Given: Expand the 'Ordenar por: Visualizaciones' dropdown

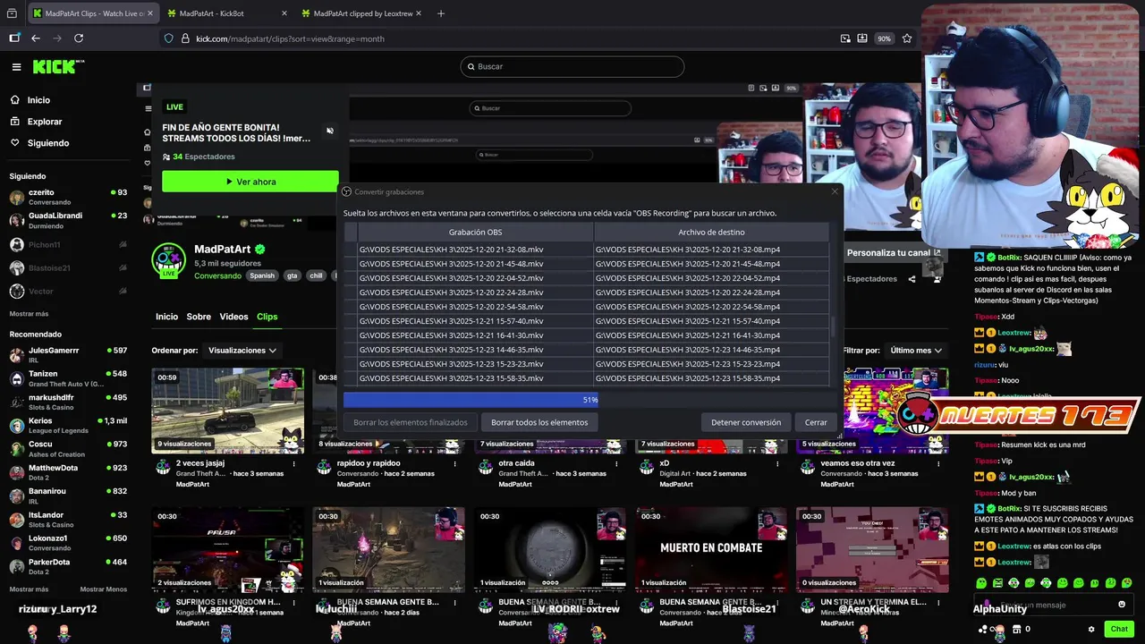Looking at the screenshot, I should [242, 351].
